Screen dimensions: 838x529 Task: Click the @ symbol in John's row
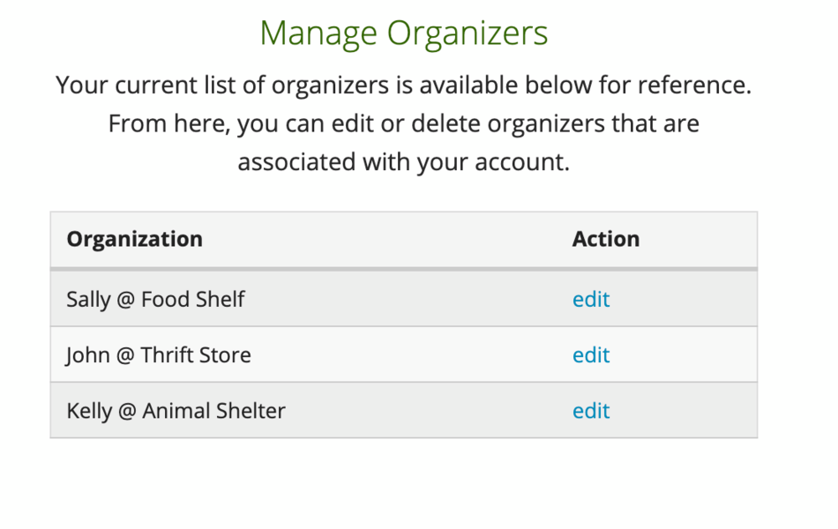click(124, 355)
